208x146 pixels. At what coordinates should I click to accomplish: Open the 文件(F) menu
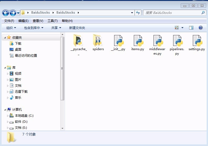tap(9, 21)
